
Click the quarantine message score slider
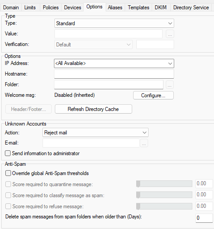tap(164, 184)
